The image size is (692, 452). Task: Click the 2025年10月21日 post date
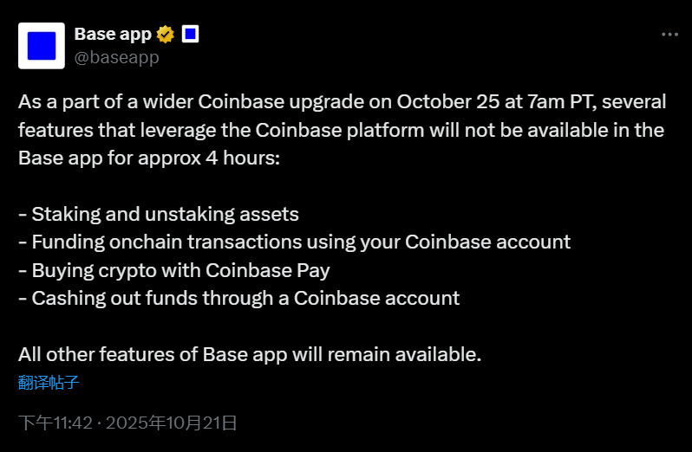[x=170, y=423]
